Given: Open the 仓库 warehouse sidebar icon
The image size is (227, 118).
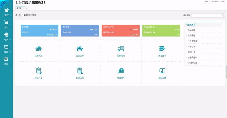Looking at the screenshot, I should (6, 34).
